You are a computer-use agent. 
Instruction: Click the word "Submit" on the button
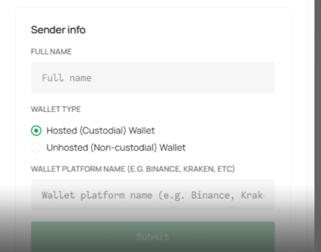coord(153,236)
